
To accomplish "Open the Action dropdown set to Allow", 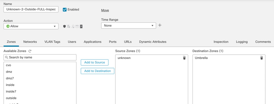I will [x=31, y=26].
